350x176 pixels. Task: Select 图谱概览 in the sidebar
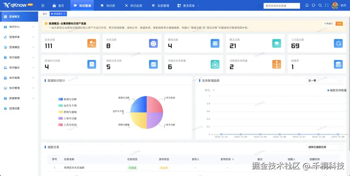point(19,16)
